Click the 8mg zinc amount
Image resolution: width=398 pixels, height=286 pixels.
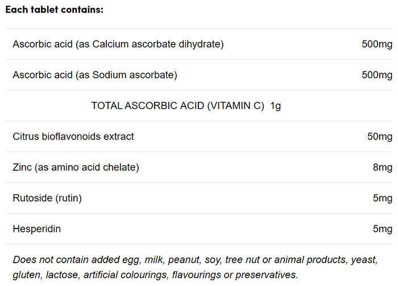(x=382, y=167)
